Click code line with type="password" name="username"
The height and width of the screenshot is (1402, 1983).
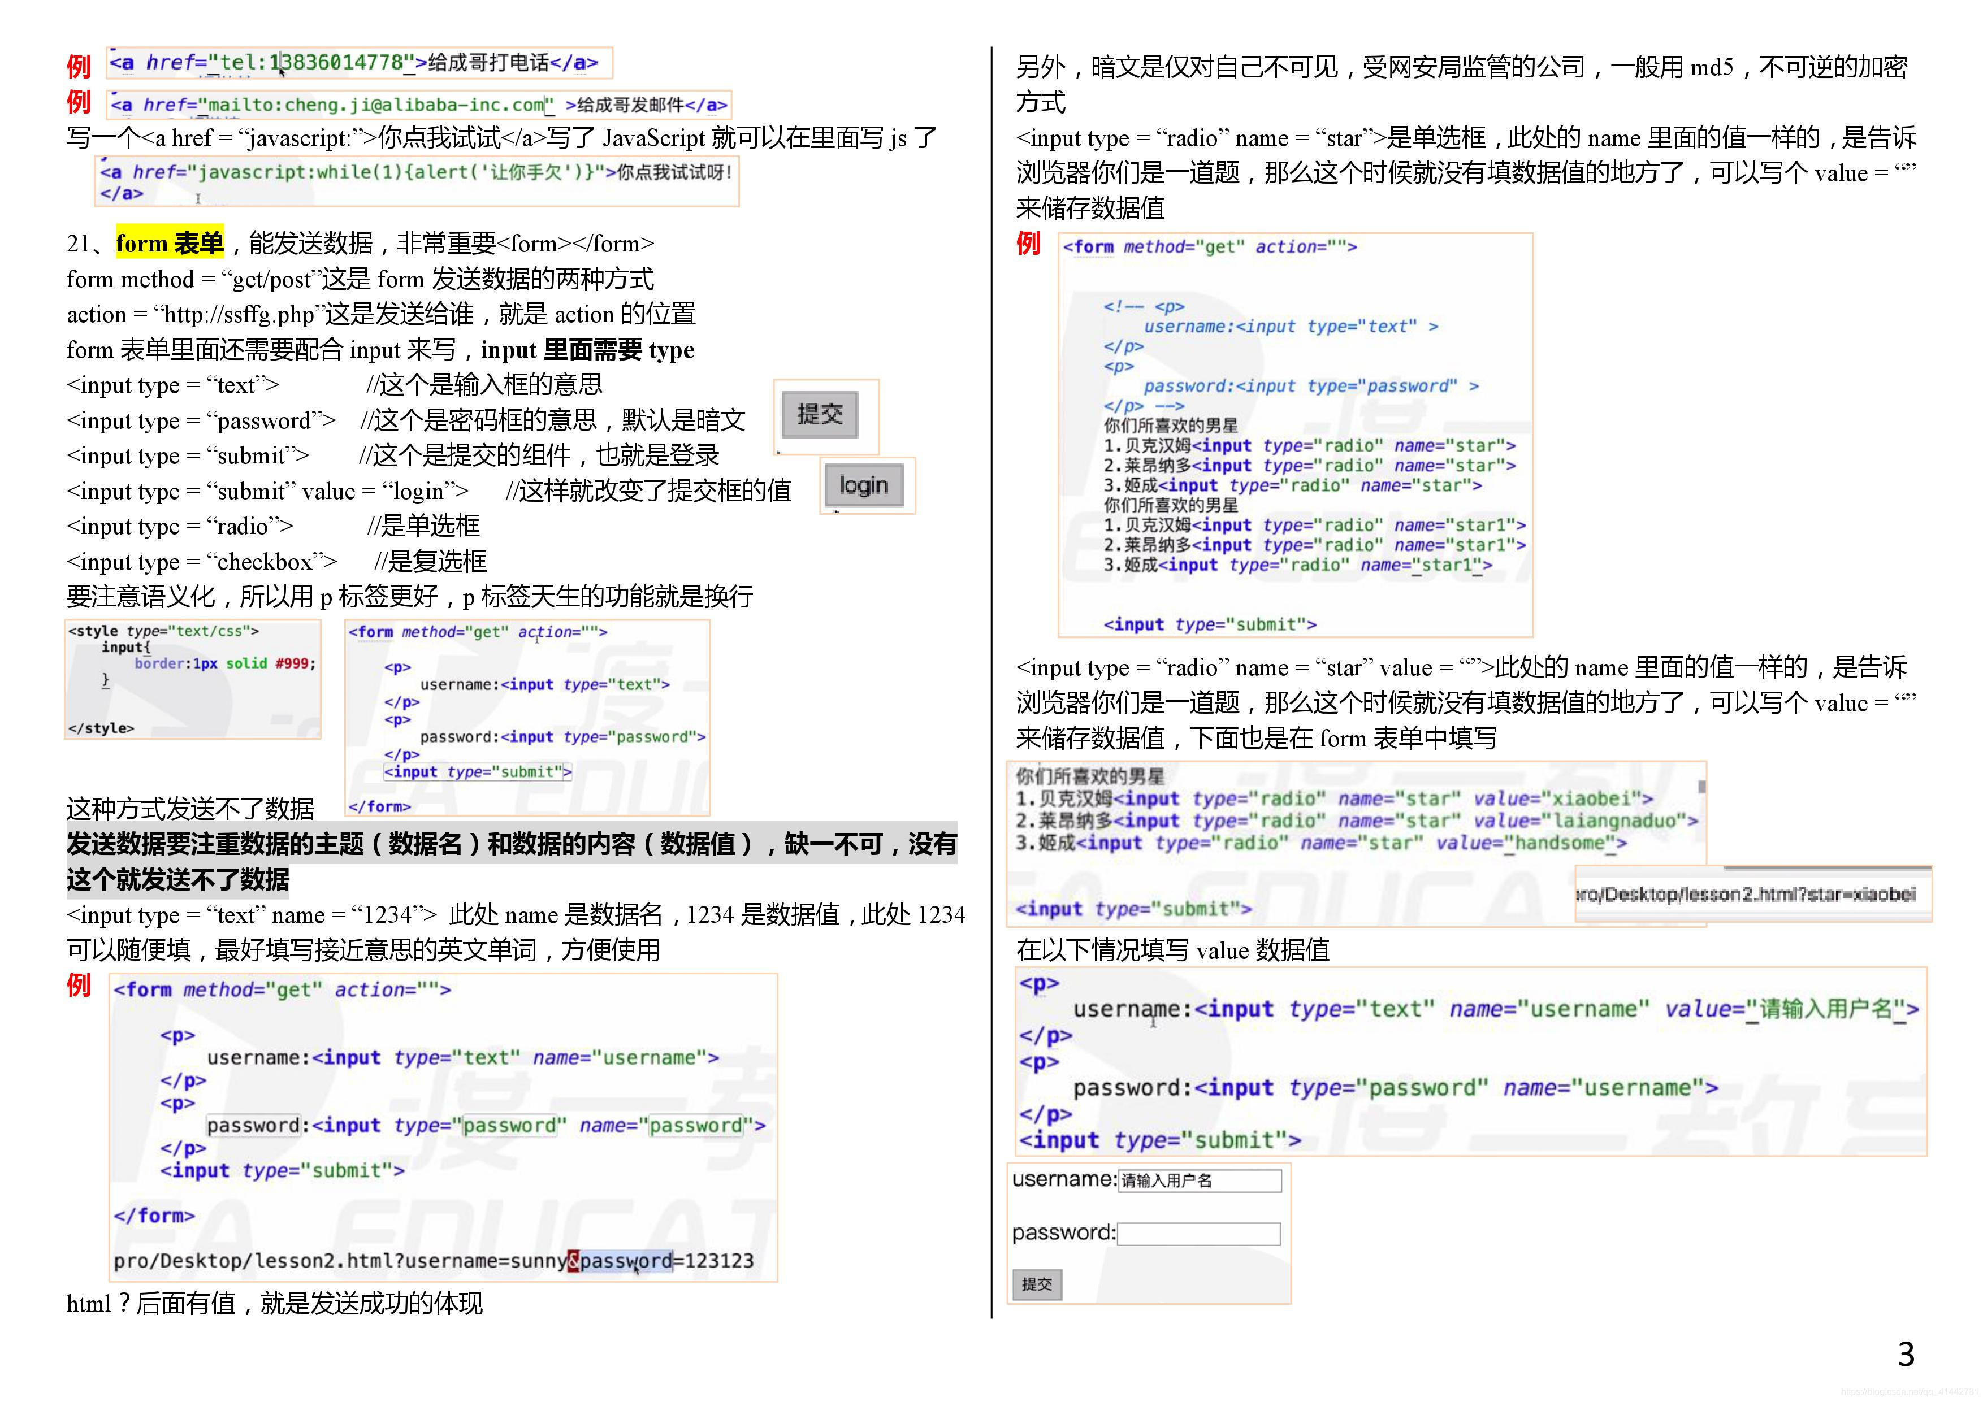[1395, 1088]
